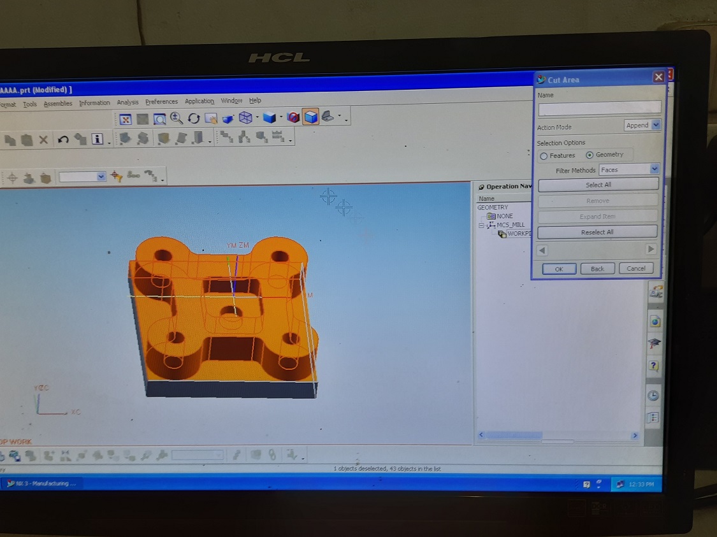The height and width of the screenshot is (537, 717).
Task: Click the Perspective view cube icon
Action: pyautogui.click(x=228, y=118)
